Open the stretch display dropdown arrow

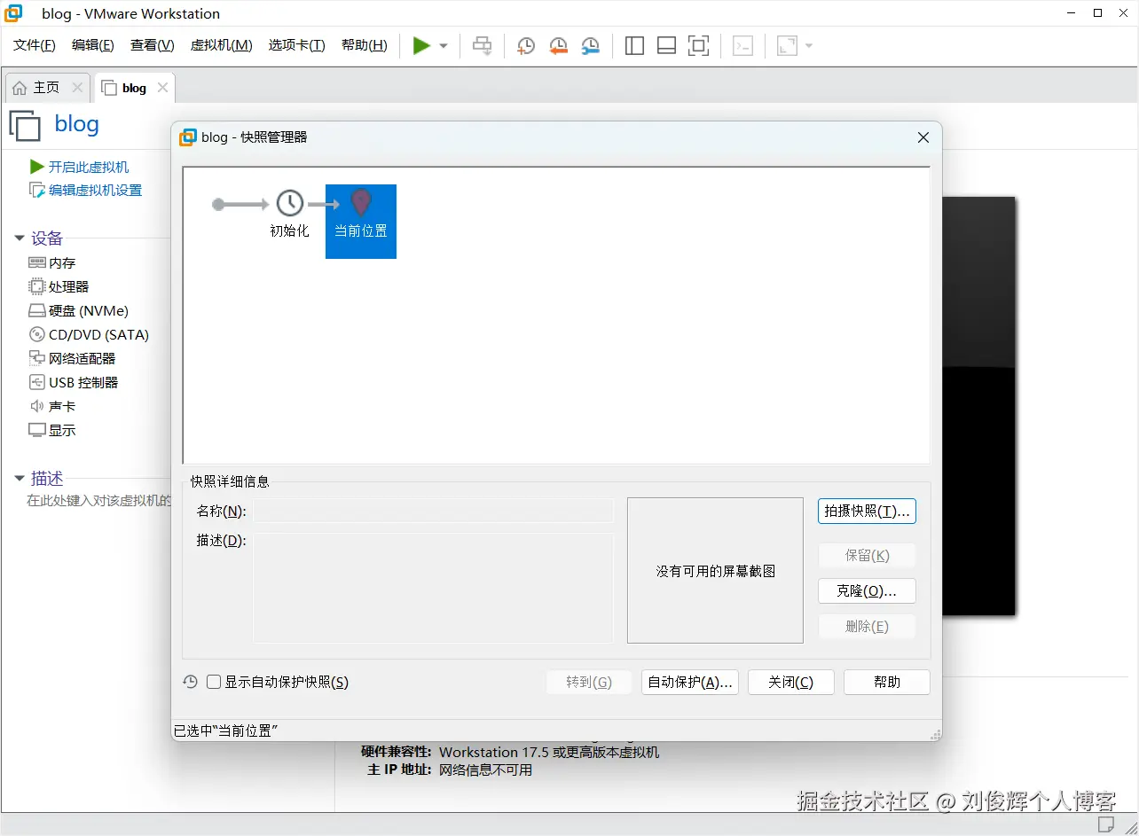(808, 46)
